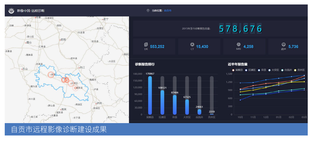Image resolution: width=313 pixels, height=141 pixels.
Task: Click the 荣县 ripple marker on map
Action: click(x=51, y=75)
